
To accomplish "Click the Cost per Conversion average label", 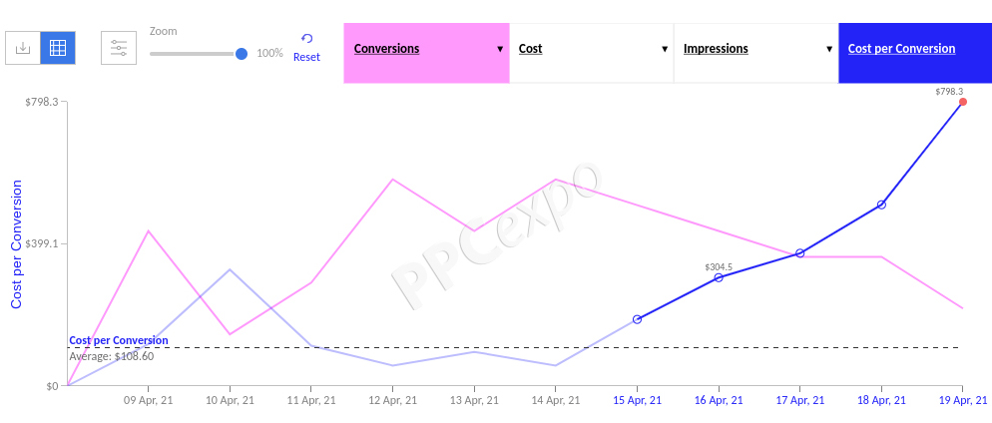I will [x=119, y=340].
